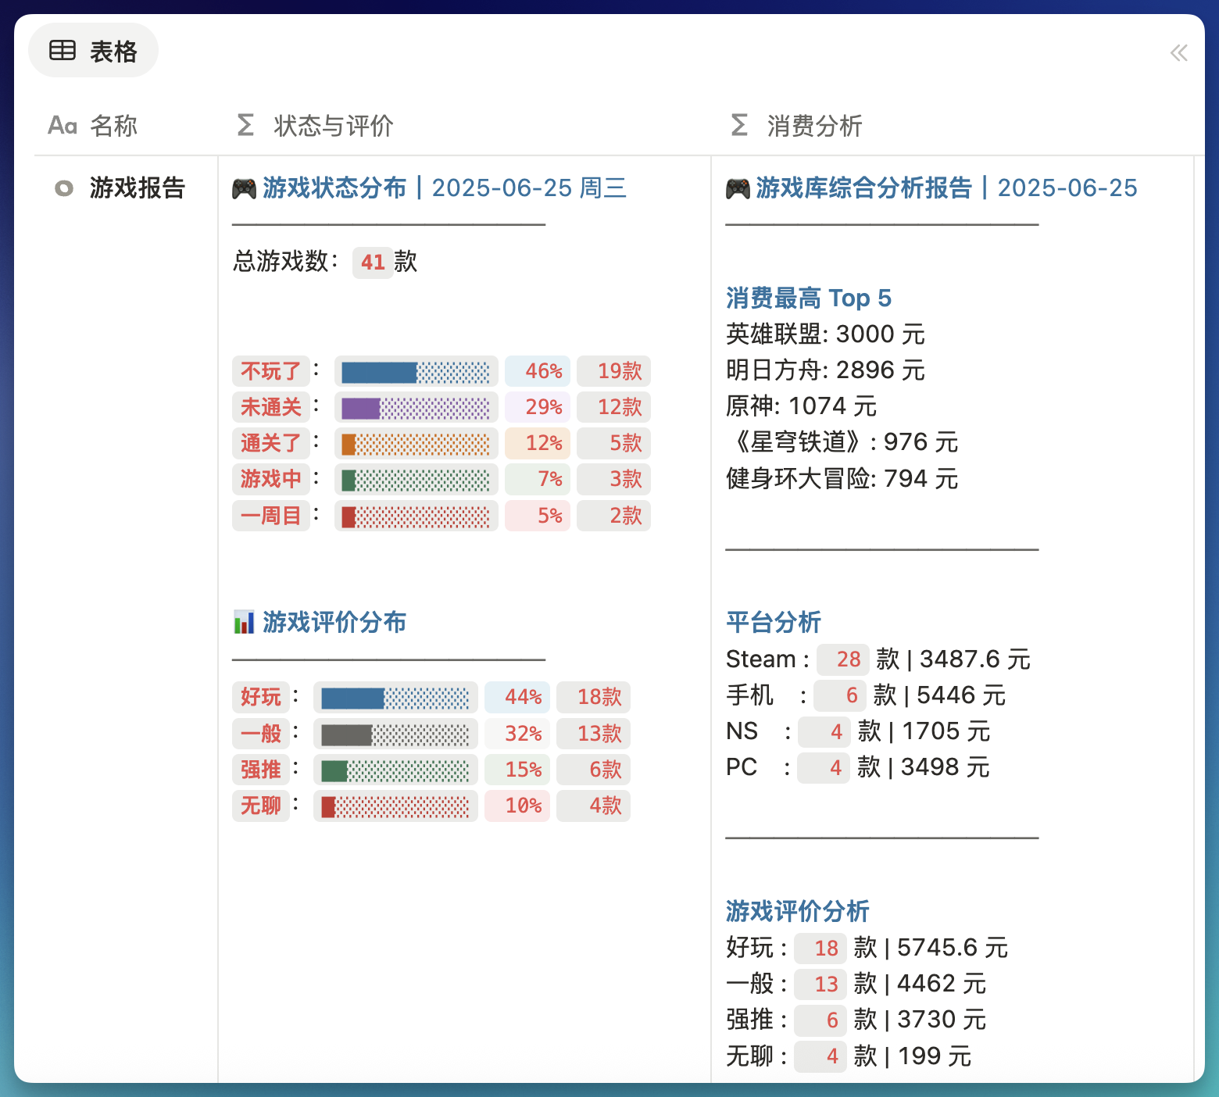1219x1097 pixels.
Task: Click the 平台分析 heading
Action: (x=774, y=623)
